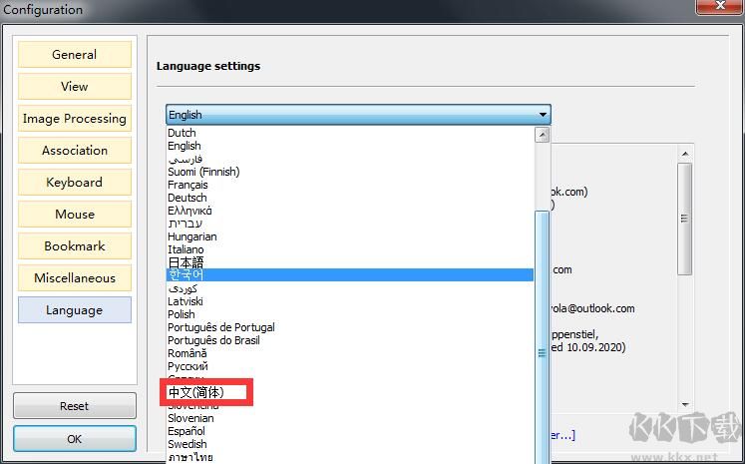Screen dimensions: 745x464
Task: Select 中文(简体) Simplified Chinese
Action: (350, 392)
